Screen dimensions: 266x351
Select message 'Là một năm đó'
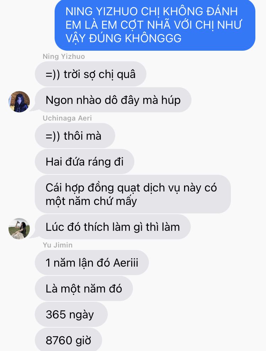(84, 289)
